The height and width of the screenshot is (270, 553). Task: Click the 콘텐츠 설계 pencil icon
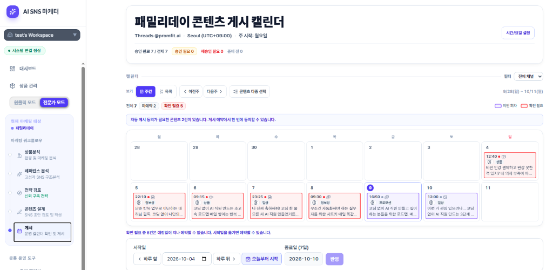pos(20,212)
